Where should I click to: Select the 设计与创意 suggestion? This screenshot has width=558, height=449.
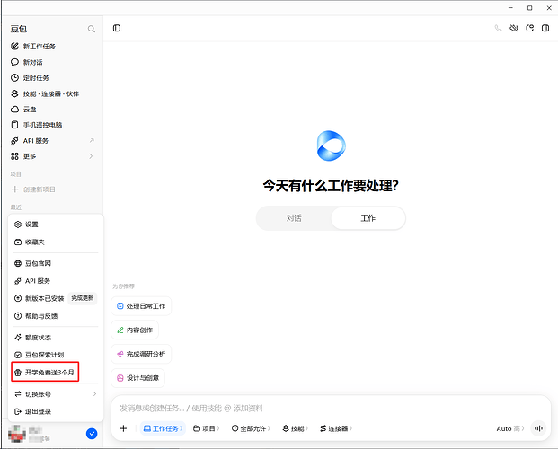click(138, 377)
